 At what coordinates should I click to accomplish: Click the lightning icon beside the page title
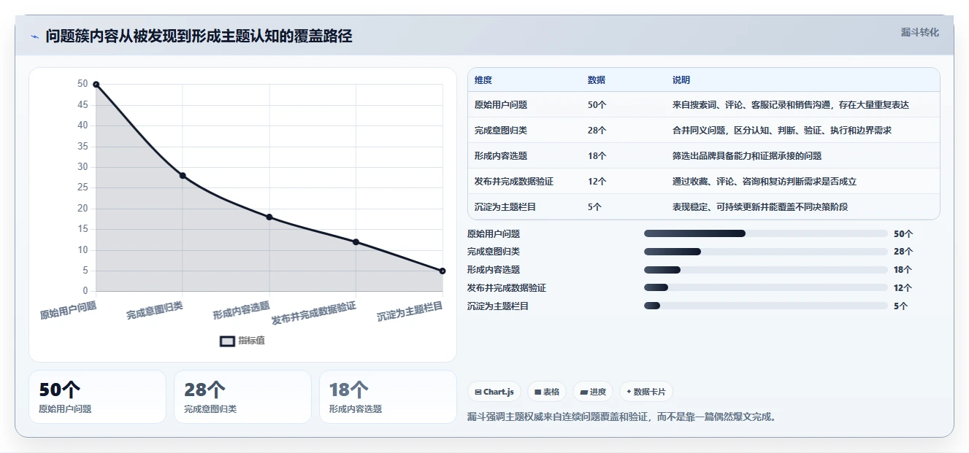tap(35, 36)
